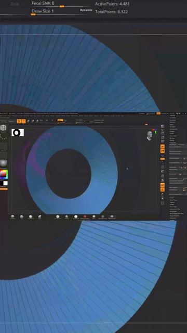187x333 pixels.
Task: Toggle the orange Persp button on right shelf
Action: [163, 146]
